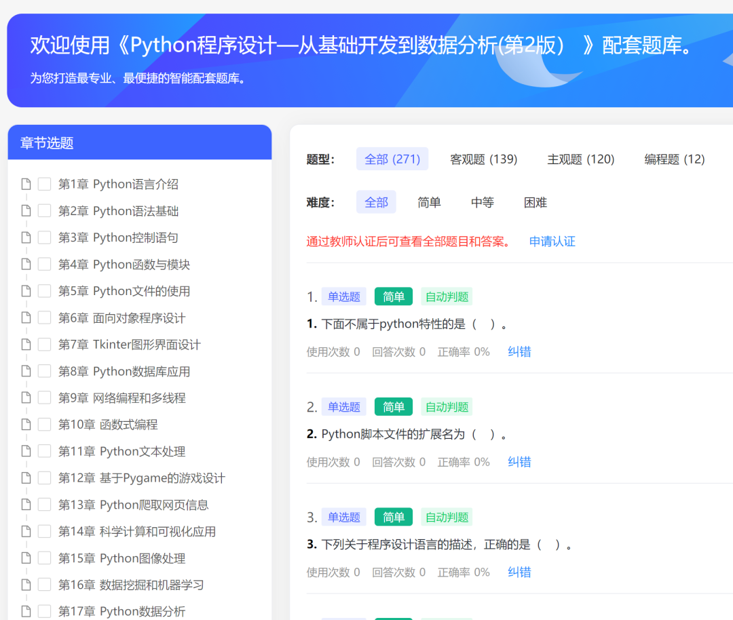The height and width of the screenshot is (620, 733).
Task: Select 全部 difficulty filter
Action: pyautogui.click(x=376, y=202)
